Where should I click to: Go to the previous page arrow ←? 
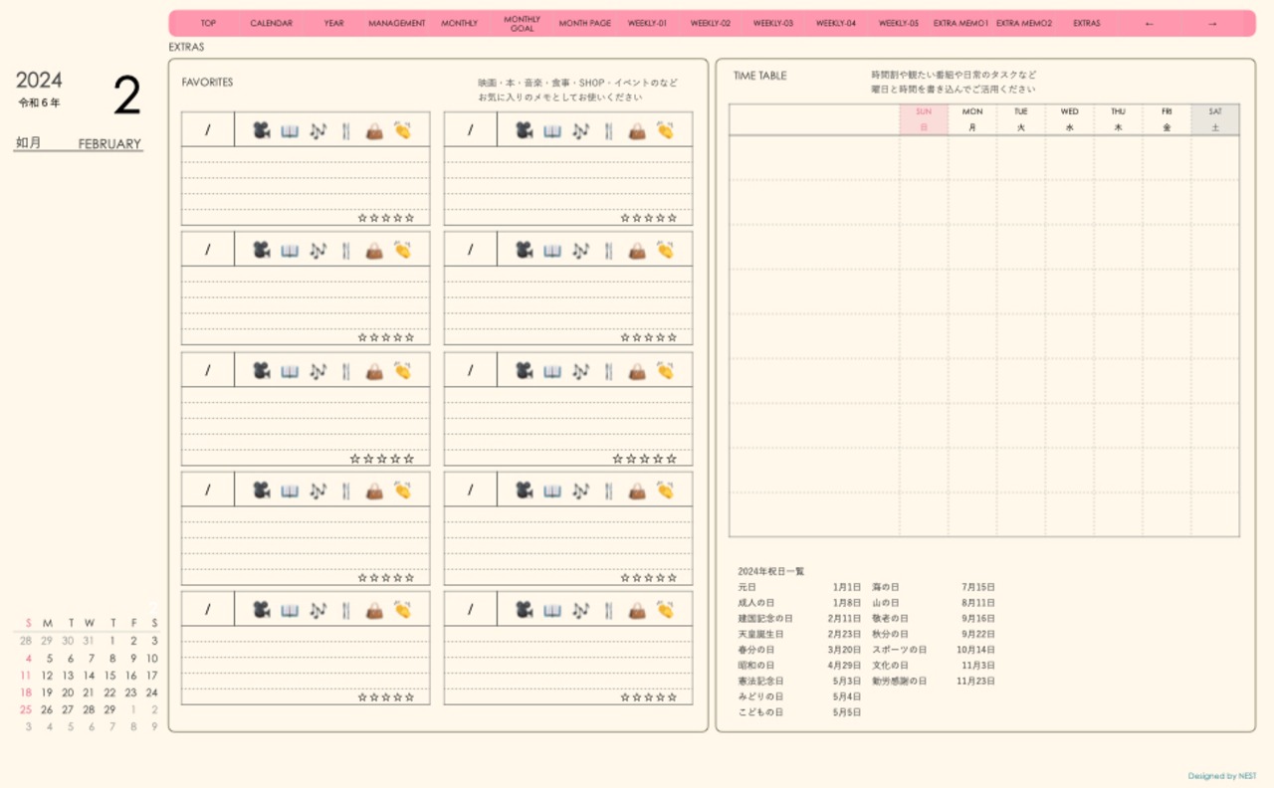tap(1150, 23)
